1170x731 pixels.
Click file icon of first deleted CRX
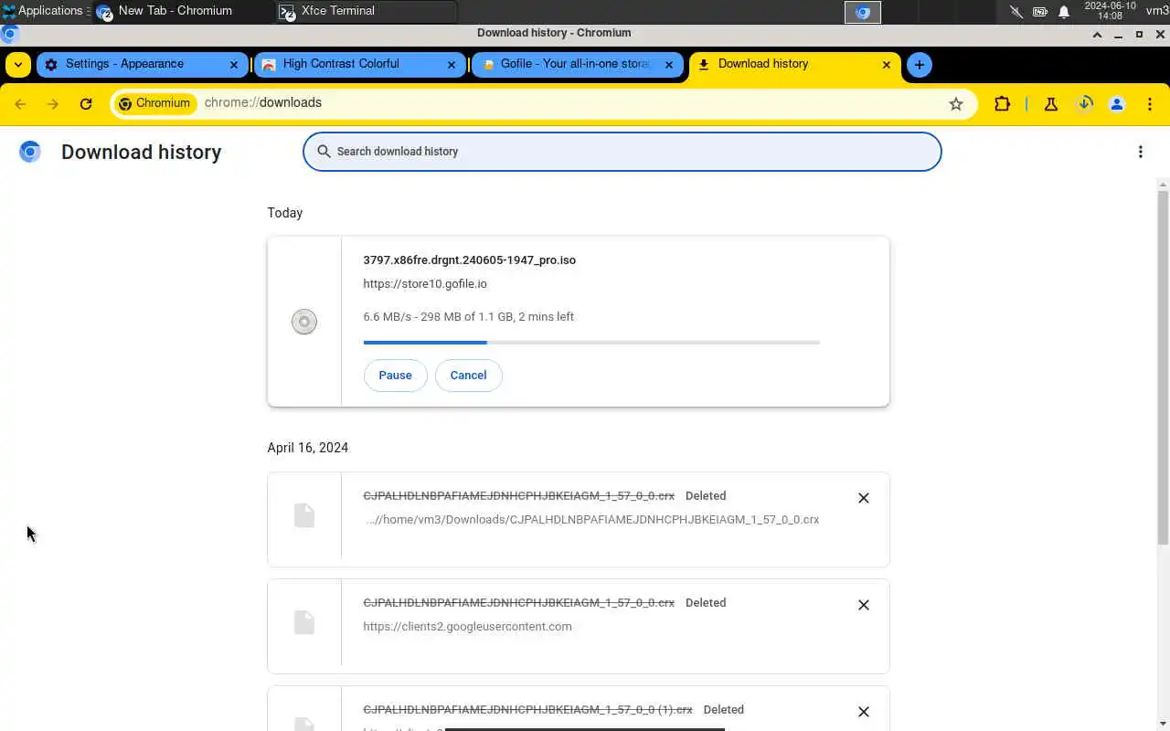pyautogui.click(x=304, y=515)
